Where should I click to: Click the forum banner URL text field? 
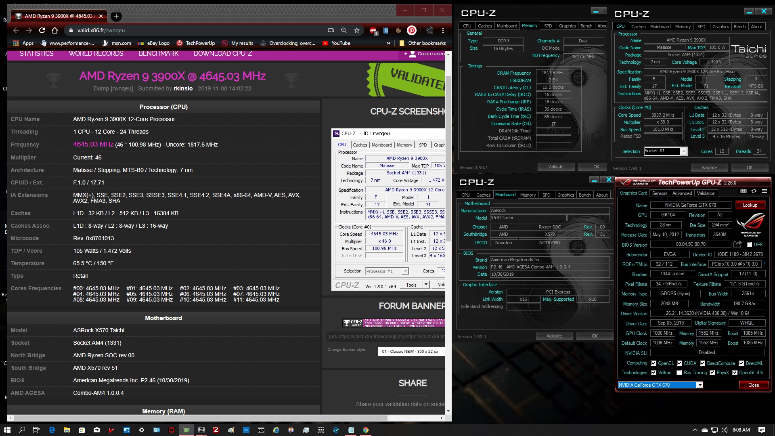click(x=386, y=337)
